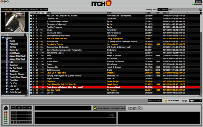
Task: Select the Music library item
Action: pyautogui.click(x=12, y=41)
